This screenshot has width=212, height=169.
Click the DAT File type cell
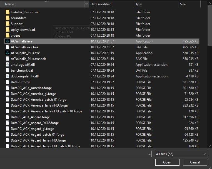pyautogui.click(x=141, y=70)
